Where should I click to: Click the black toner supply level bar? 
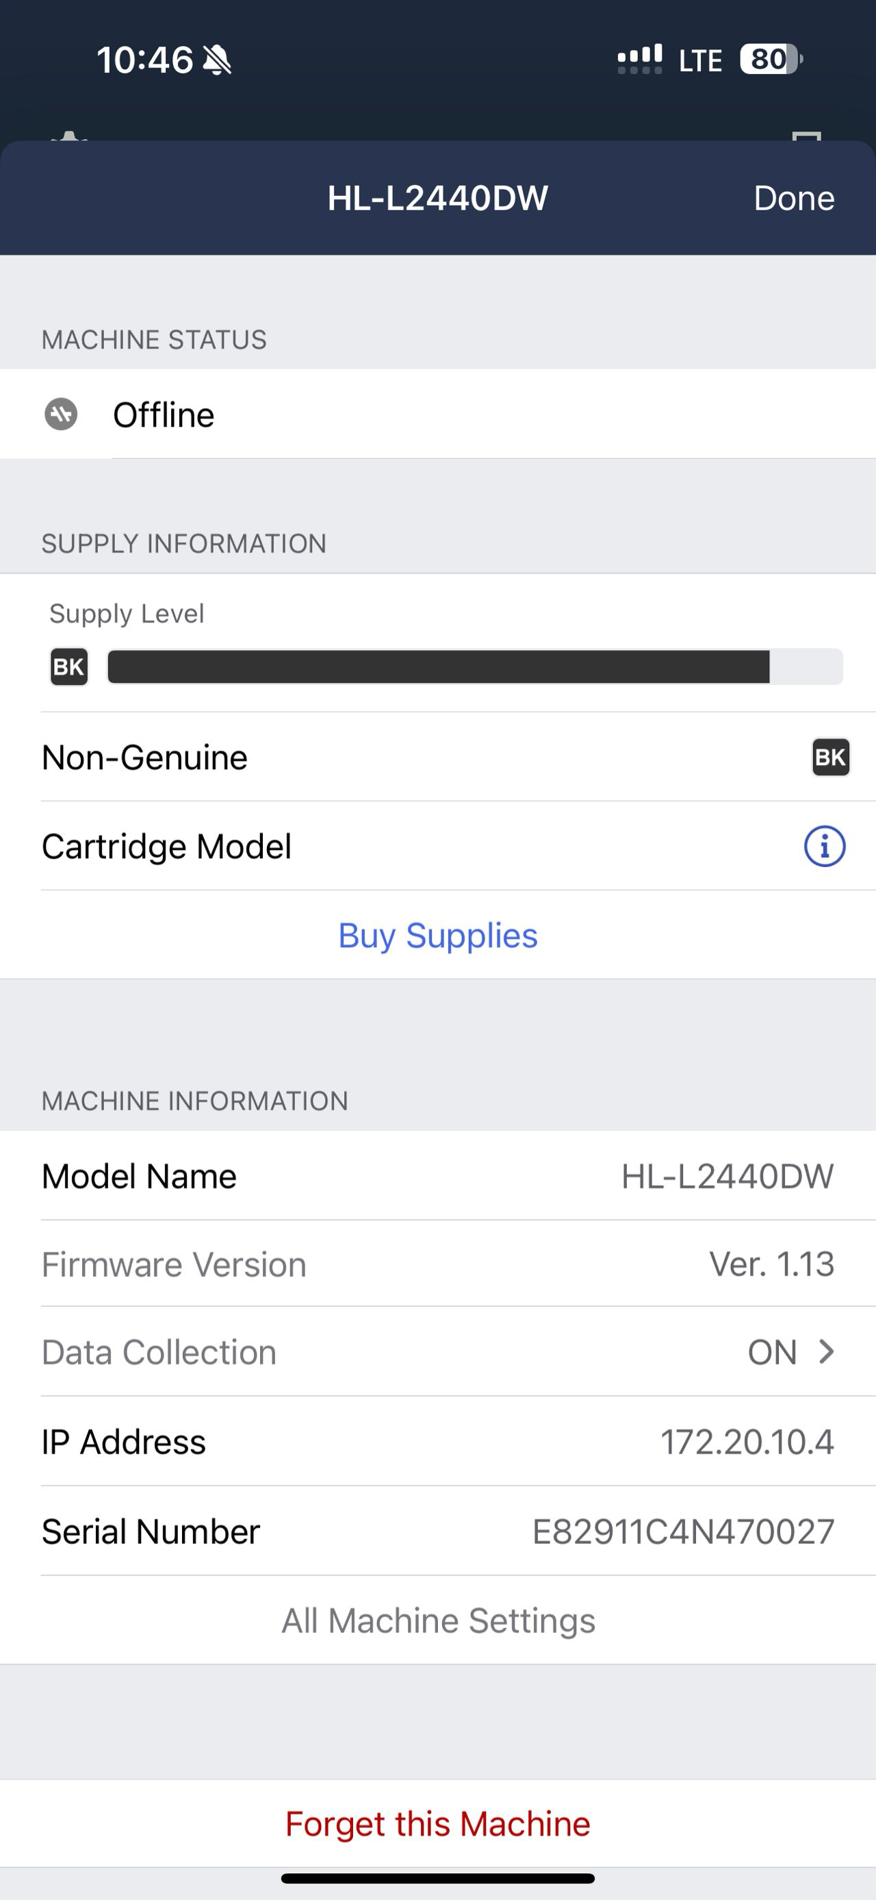click(474, 666)
